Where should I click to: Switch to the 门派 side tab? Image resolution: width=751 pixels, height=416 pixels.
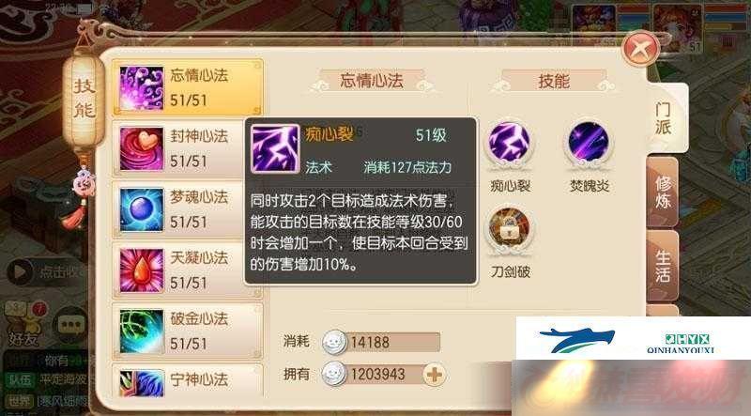[664, 118]
